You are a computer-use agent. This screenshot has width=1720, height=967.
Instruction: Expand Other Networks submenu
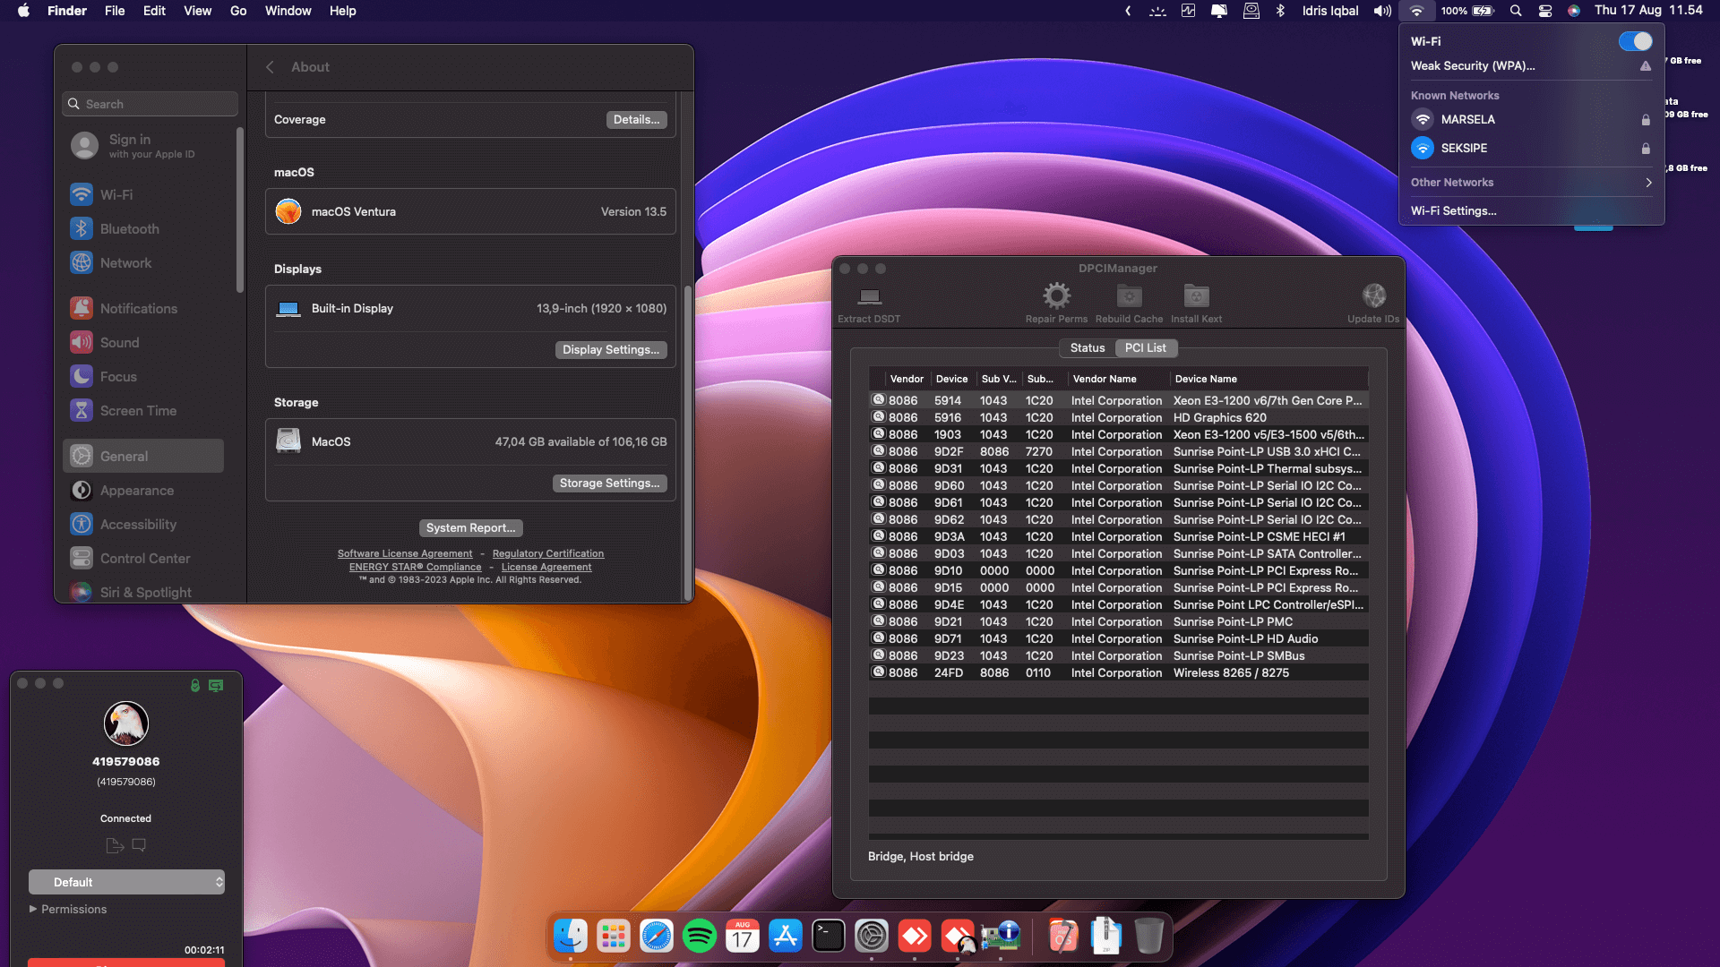pyautogui.click(x=1531, y=183)
